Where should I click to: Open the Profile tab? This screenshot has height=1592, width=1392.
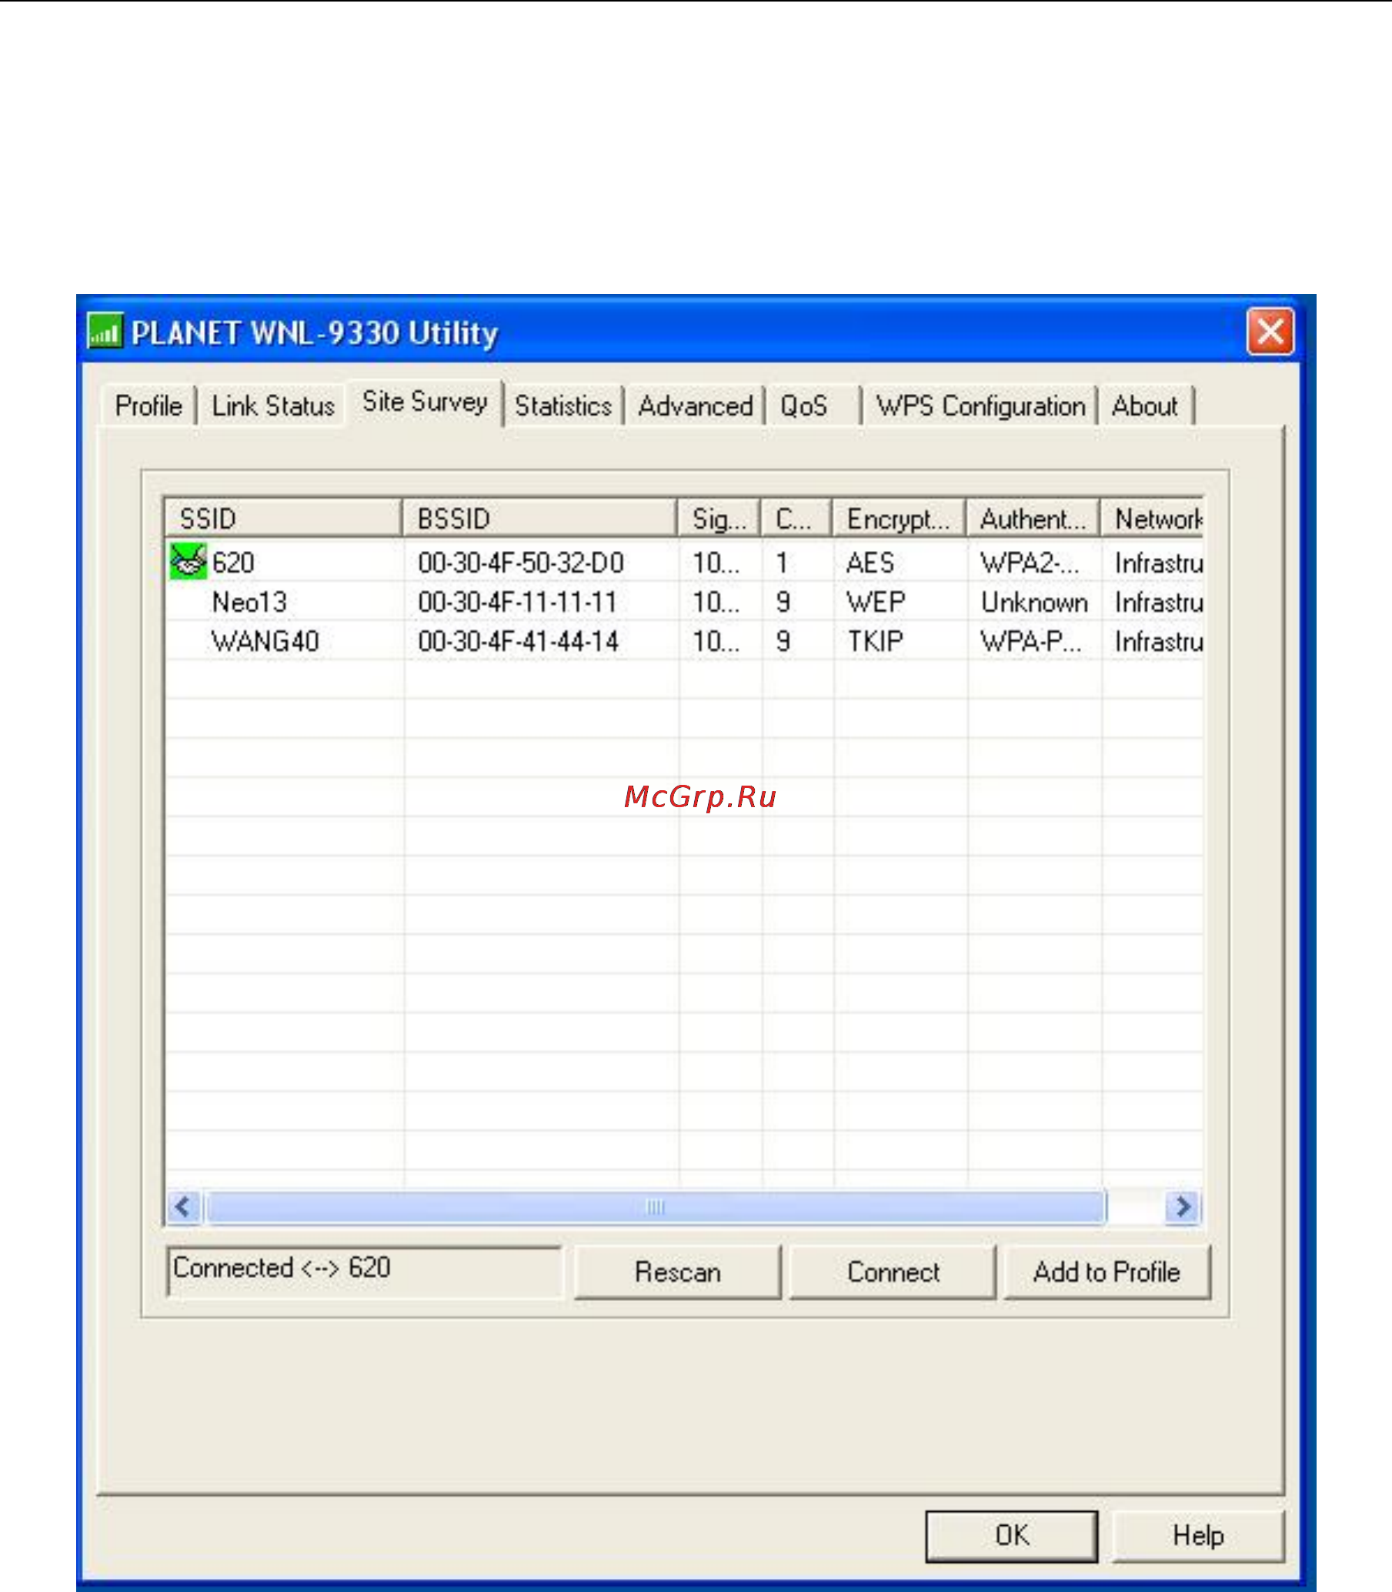(x=149, y=406)
